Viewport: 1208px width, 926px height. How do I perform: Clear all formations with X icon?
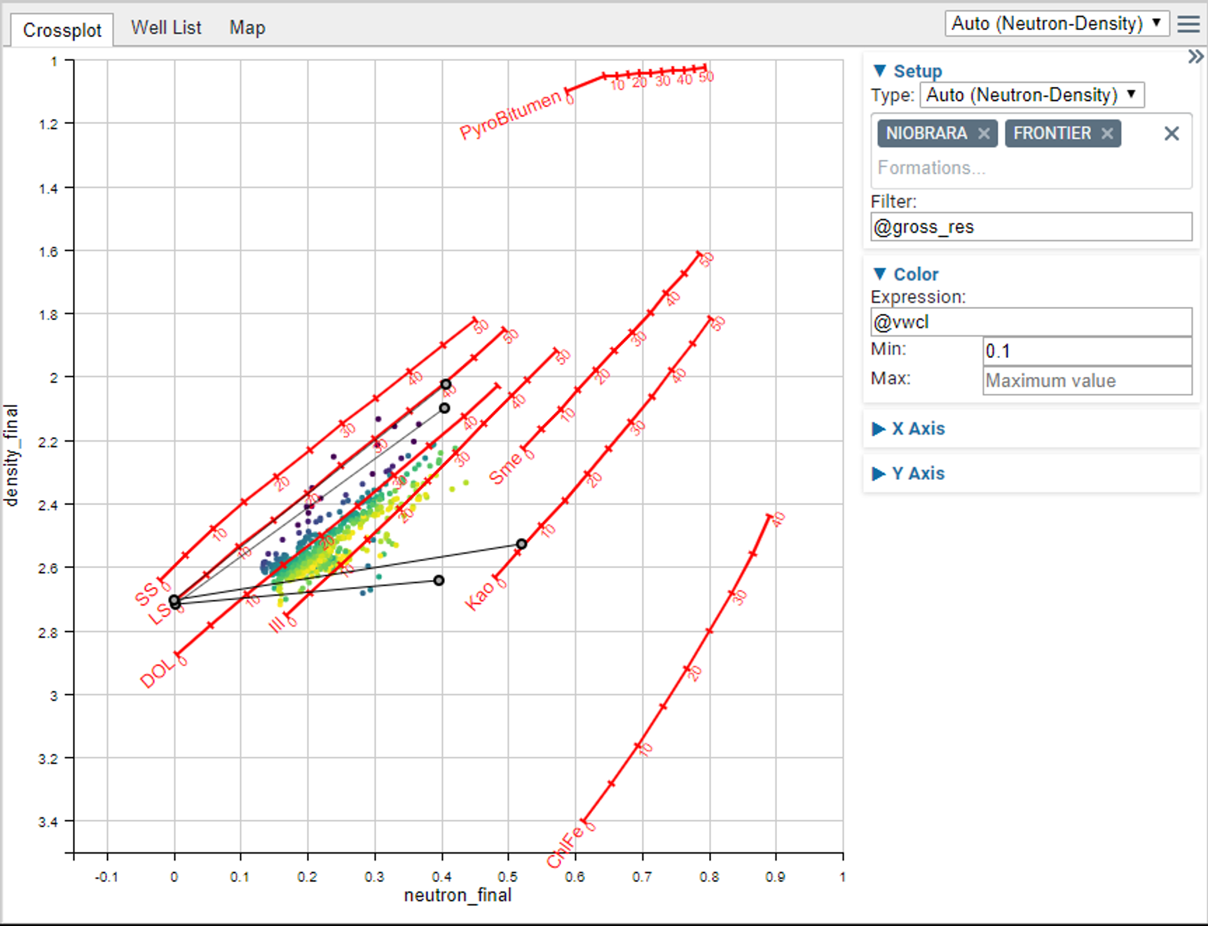click(x=1171, y=133)
